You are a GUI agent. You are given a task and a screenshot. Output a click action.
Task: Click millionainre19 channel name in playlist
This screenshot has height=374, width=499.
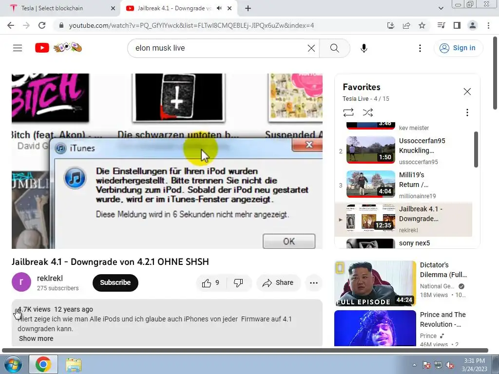click(417, 196)
